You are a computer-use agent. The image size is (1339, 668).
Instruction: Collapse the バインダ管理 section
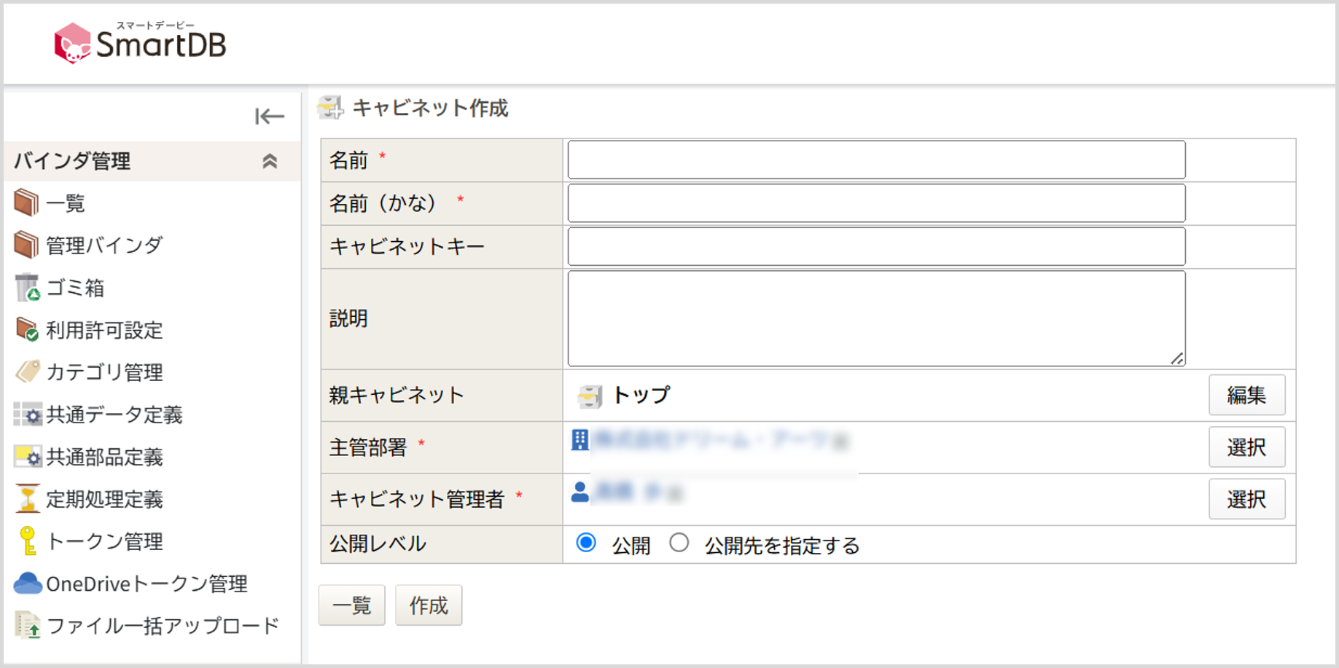coord(270,160)
